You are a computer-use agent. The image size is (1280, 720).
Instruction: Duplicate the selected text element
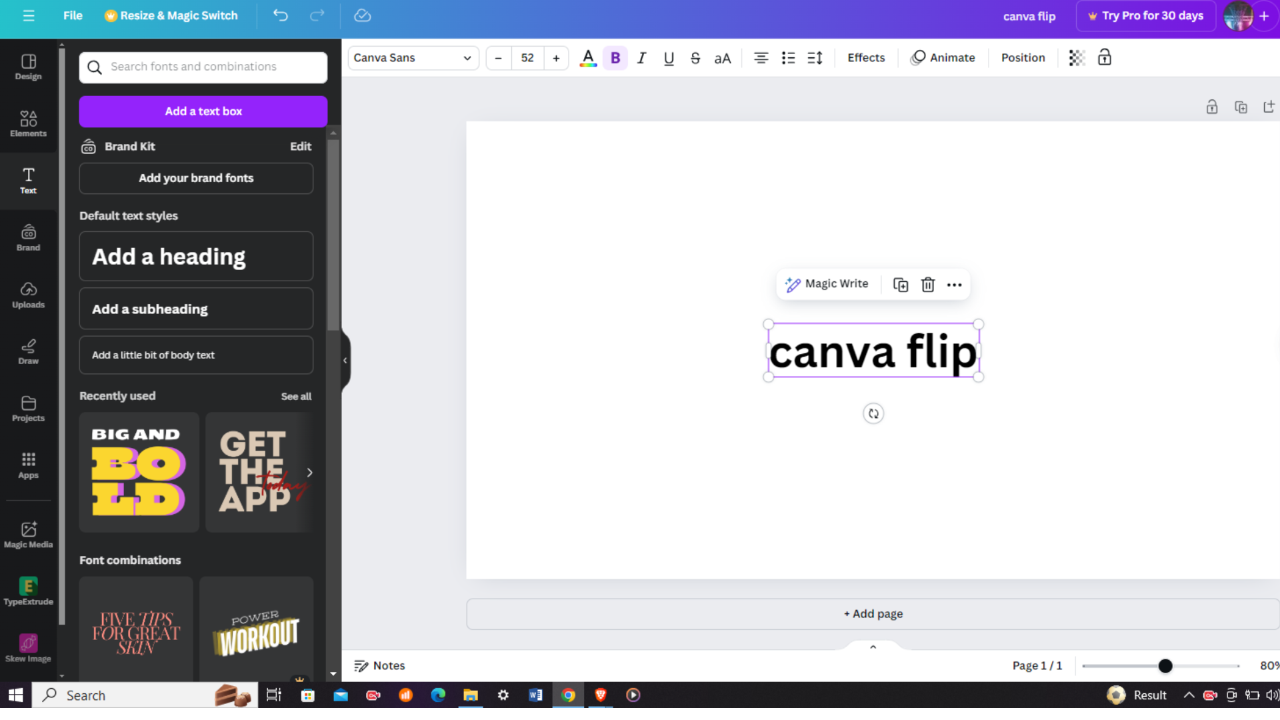(901, 285)
